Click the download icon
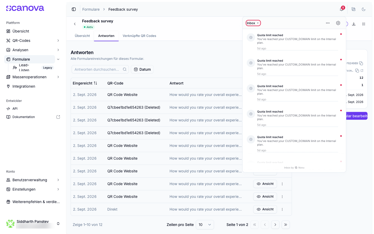This screenshot has width=374, height=234. point(354,24)
